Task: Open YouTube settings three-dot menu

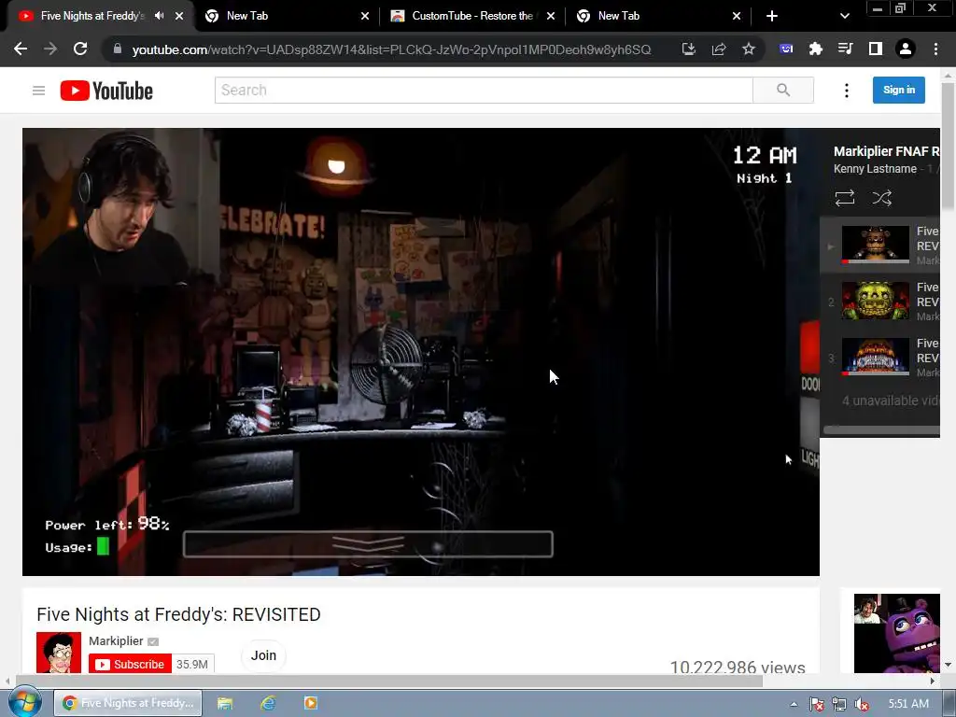Action: pos(846,91)
